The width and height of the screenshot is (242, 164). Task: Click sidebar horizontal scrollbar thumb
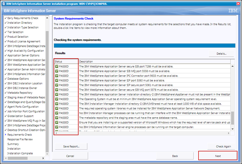pyautogui.click(x=18, y=158)
